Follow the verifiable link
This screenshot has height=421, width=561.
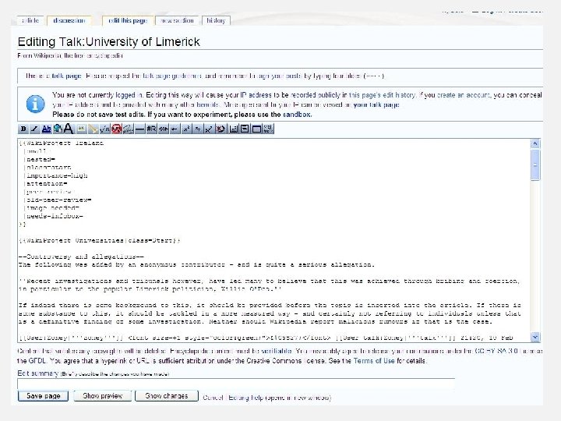[277, 351]
